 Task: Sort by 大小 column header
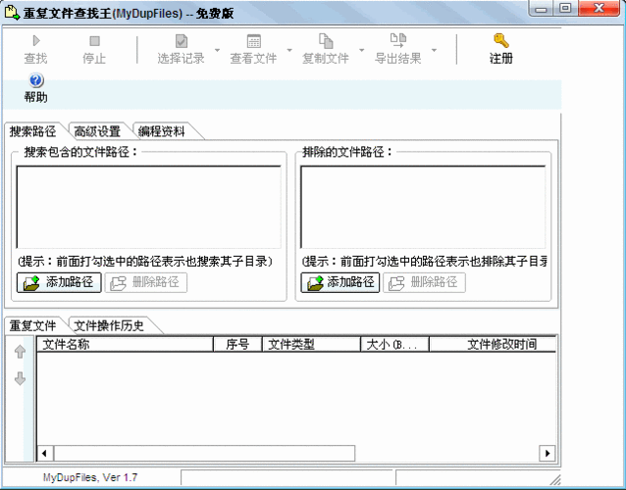(394, 344)
